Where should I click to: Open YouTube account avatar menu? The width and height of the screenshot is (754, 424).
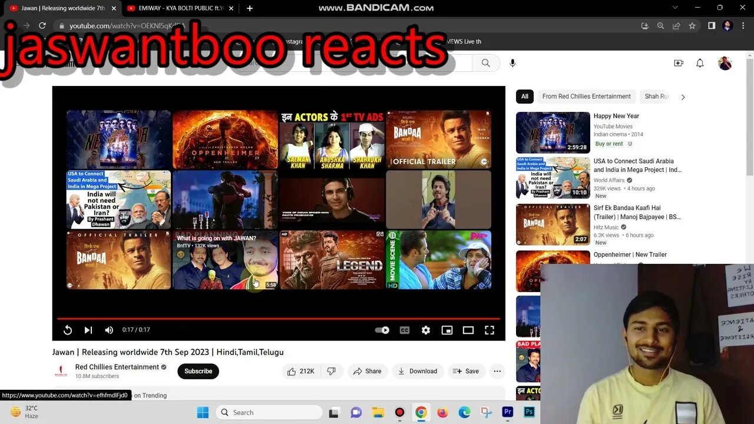tap(725, 63)
